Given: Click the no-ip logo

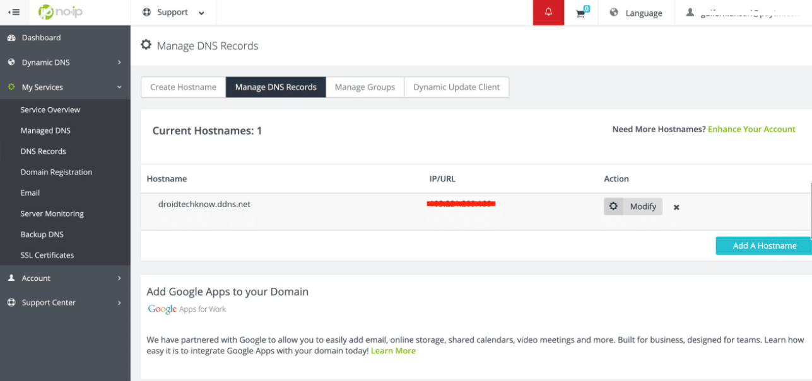Looking at the screenshot, I should 61,11.
